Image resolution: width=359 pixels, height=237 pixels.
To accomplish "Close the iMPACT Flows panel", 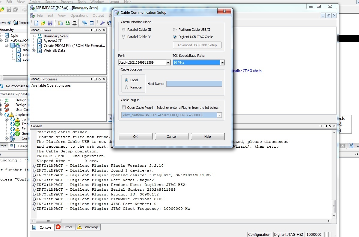I will (104, 30).
